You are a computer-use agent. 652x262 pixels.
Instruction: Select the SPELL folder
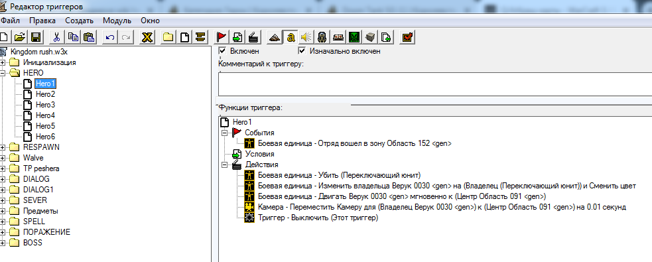tap(34, 222)
